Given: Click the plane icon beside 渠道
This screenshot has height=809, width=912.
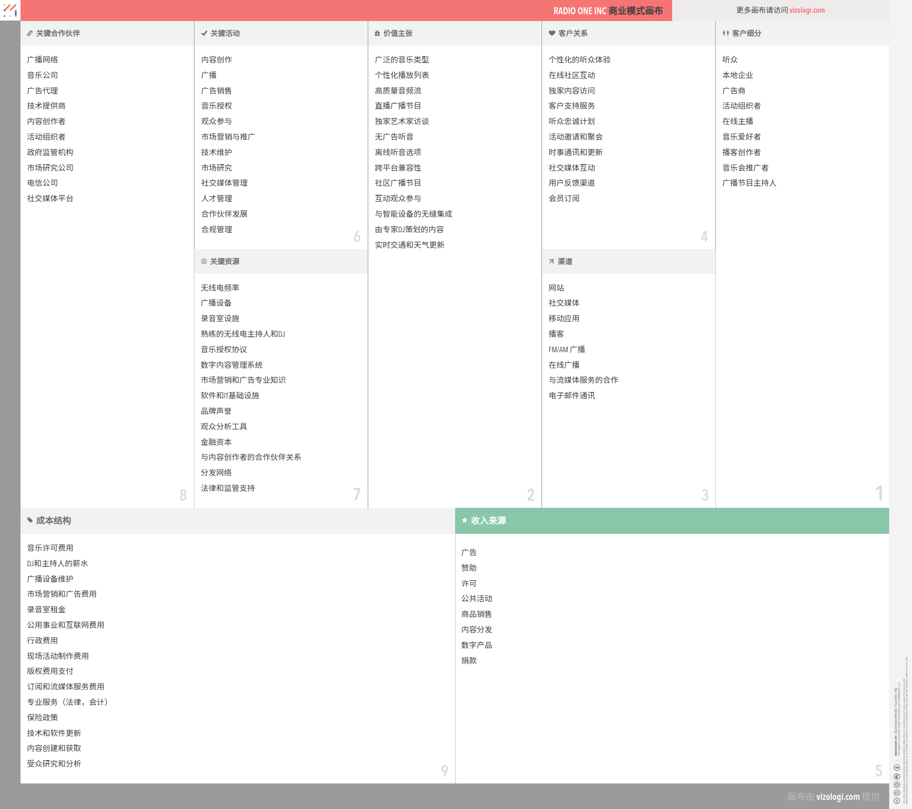Looking at the screenshot, I should point(552,261).
